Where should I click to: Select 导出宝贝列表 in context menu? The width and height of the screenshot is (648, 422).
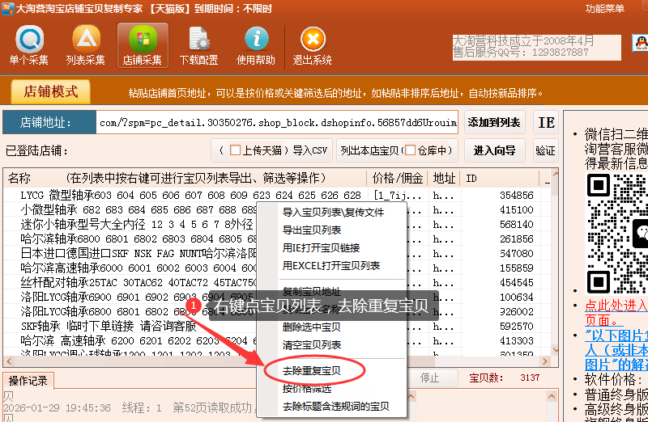pyautogui.click(x=311, y=230)
